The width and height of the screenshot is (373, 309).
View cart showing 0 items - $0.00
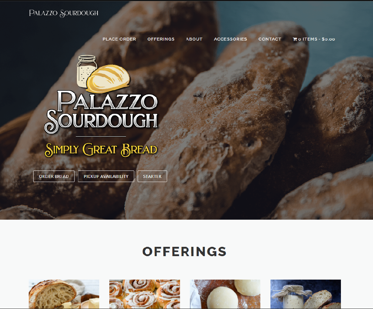314,39
